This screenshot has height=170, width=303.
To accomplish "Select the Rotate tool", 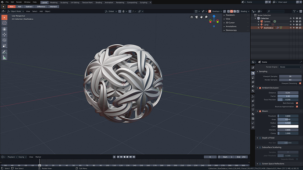I will [x=4, y=40].
